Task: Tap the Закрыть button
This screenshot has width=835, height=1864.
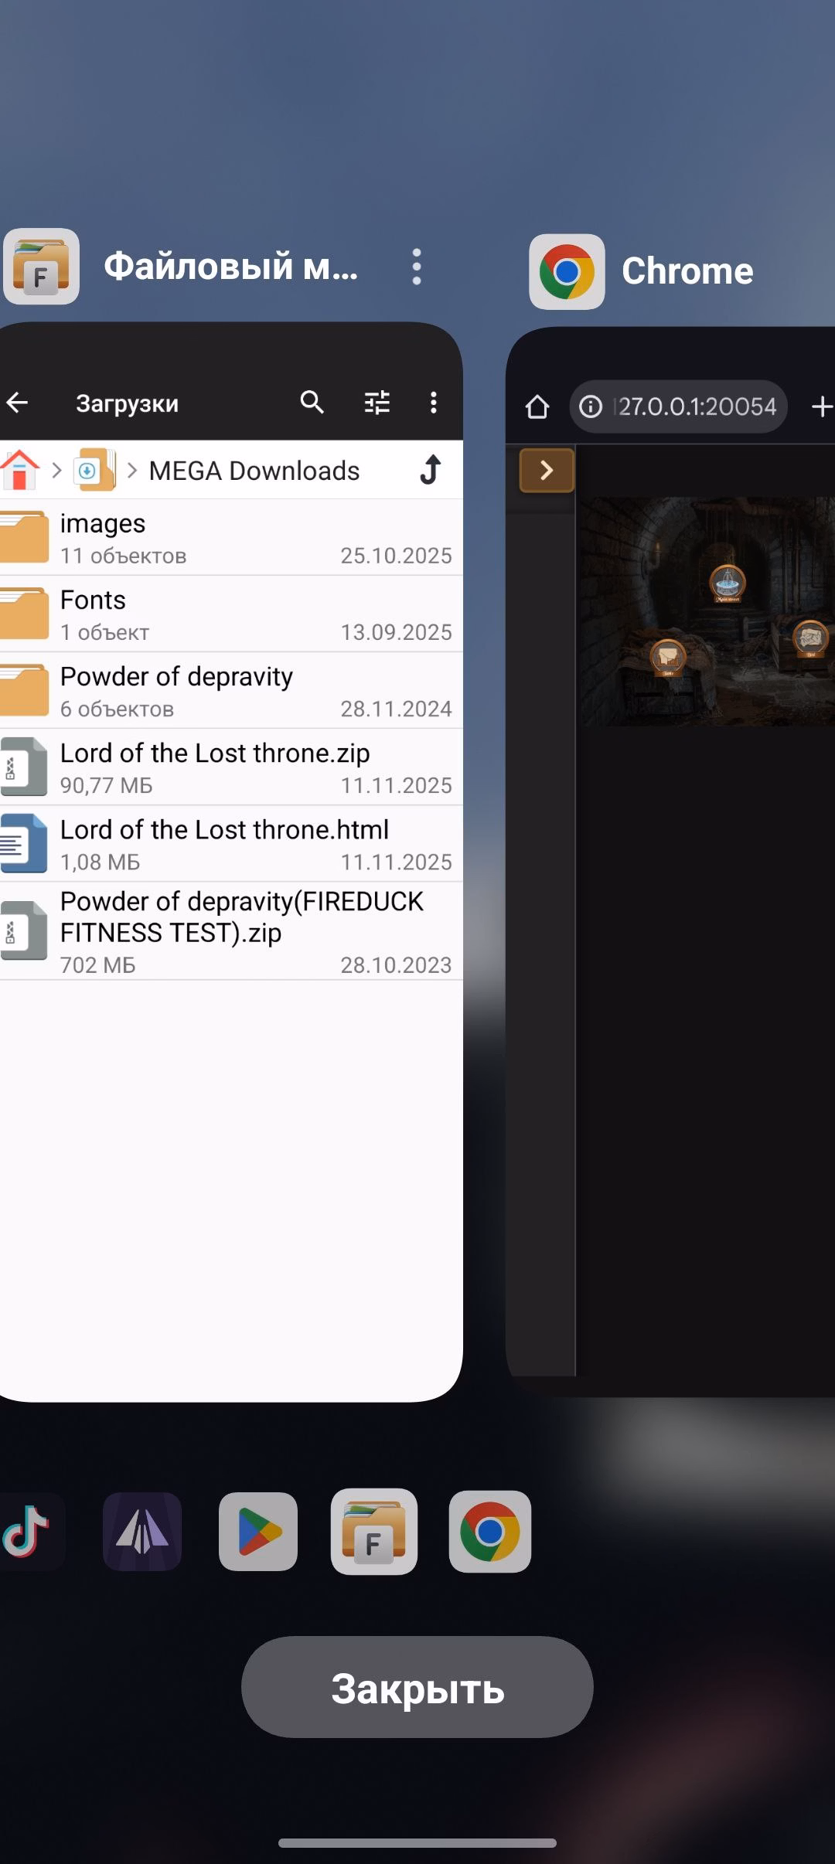Action: click(x=417, y=1687)
